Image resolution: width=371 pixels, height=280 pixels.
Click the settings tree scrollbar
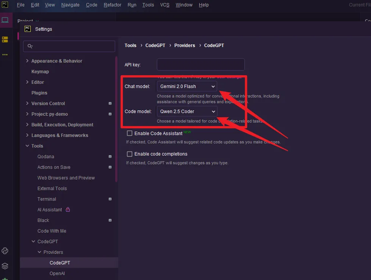[116, 119]
